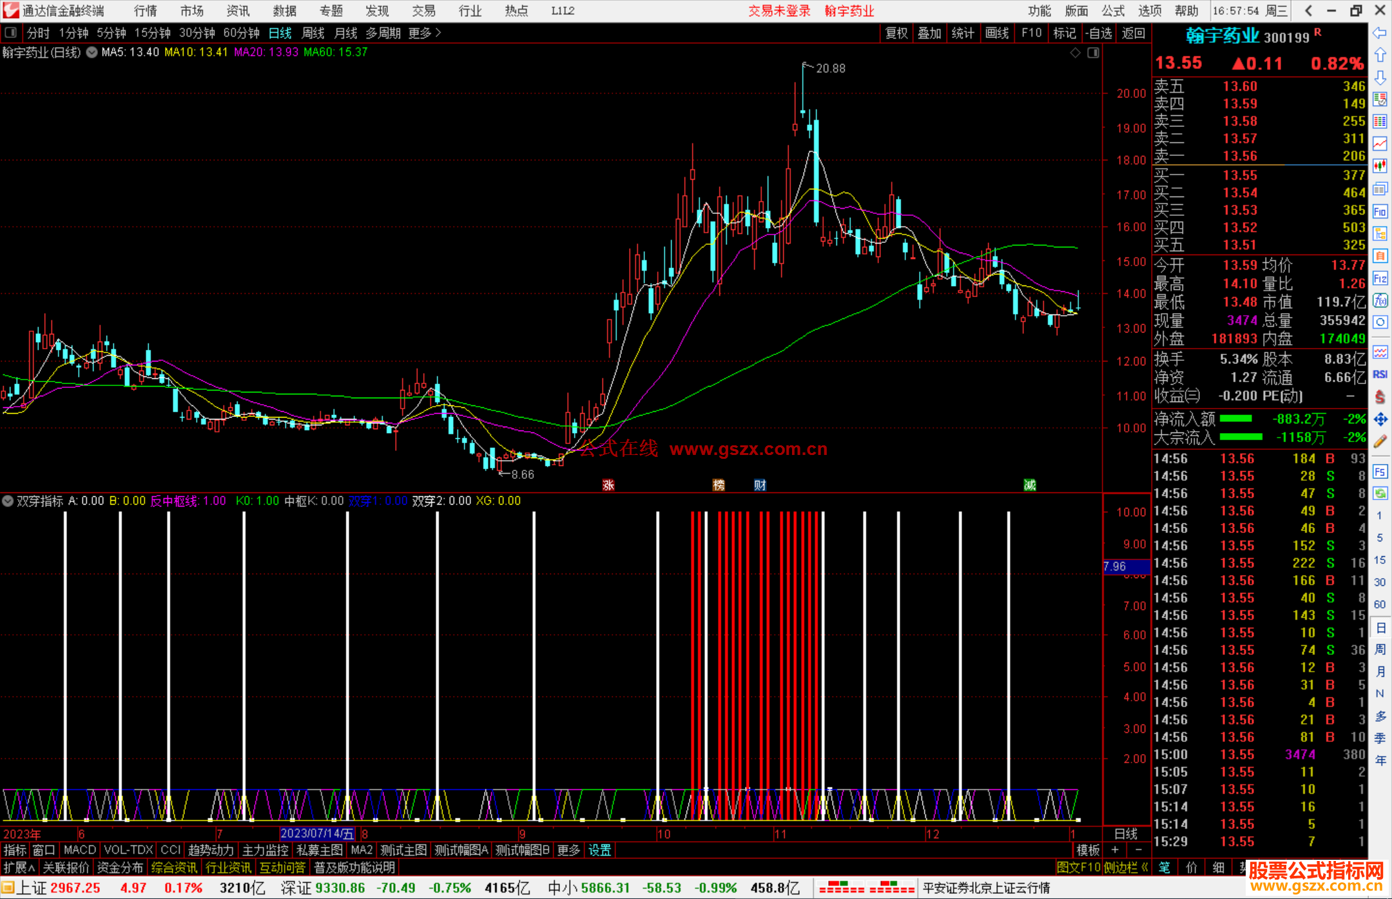The width and height of the screenshot is (1392, 899).
Task: Open the 公式 menu
Action: 1113,10
